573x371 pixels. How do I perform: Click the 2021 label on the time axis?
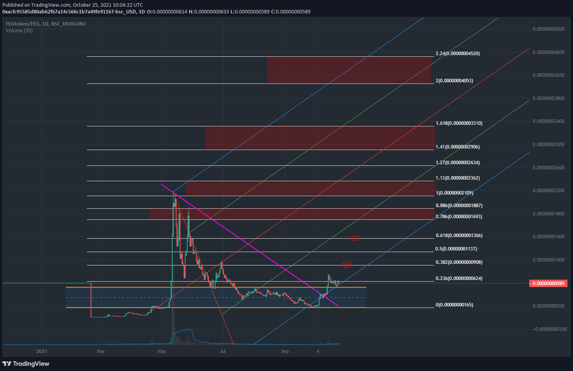[x=42, y=351]
